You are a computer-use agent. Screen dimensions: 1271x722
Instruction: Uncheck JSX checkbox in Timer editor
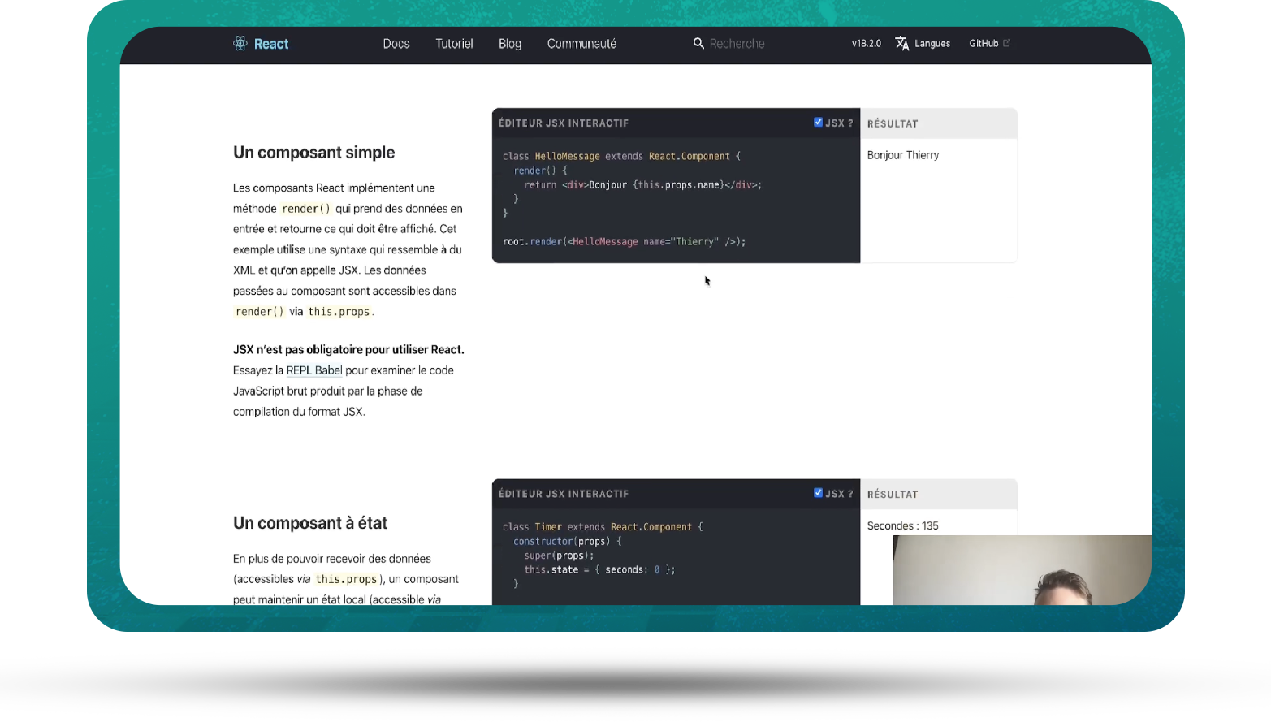point(818,493)
